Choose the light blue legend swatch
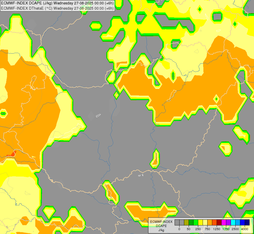 click(238, 223)
